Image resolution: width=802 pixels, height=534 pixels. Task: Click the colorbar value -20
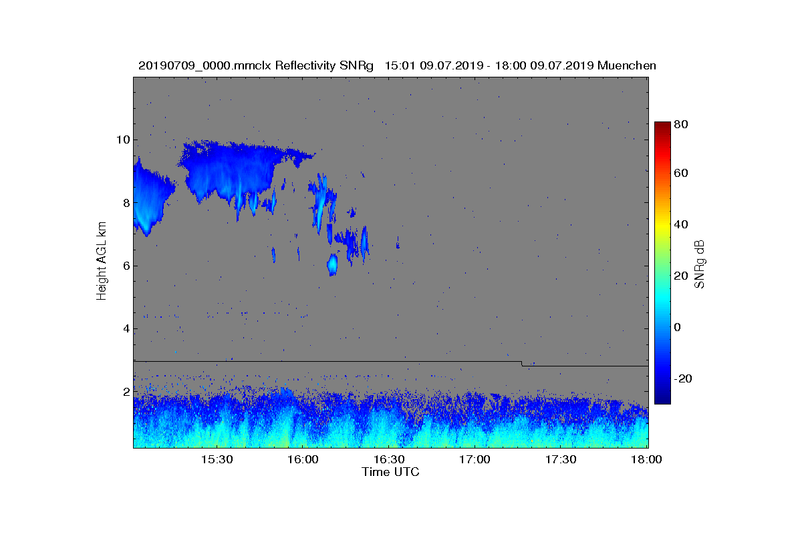(x=684, y=378)
